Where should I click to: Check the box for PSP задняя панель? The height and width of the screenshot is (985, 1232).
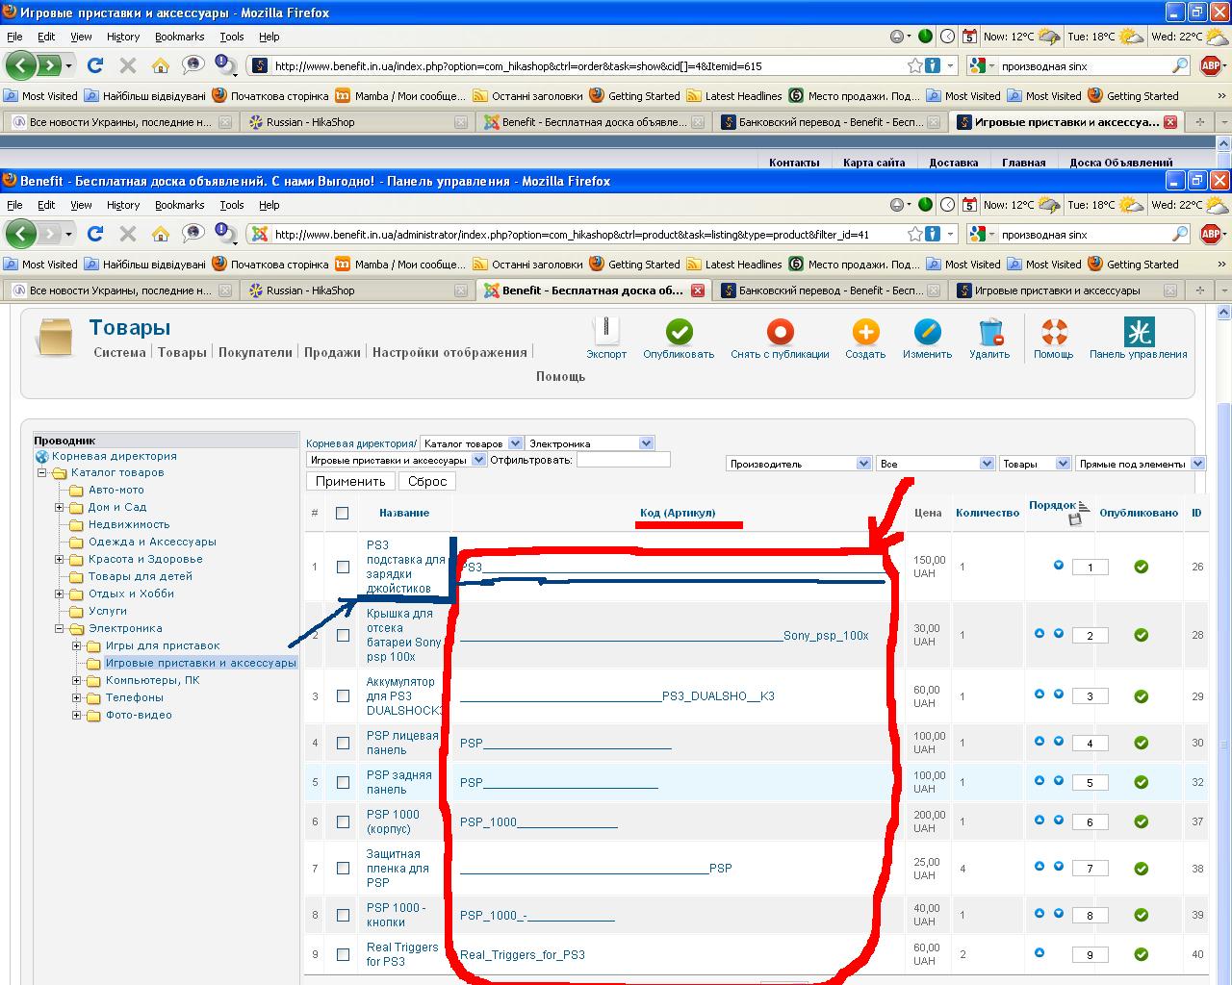point(343,782)
